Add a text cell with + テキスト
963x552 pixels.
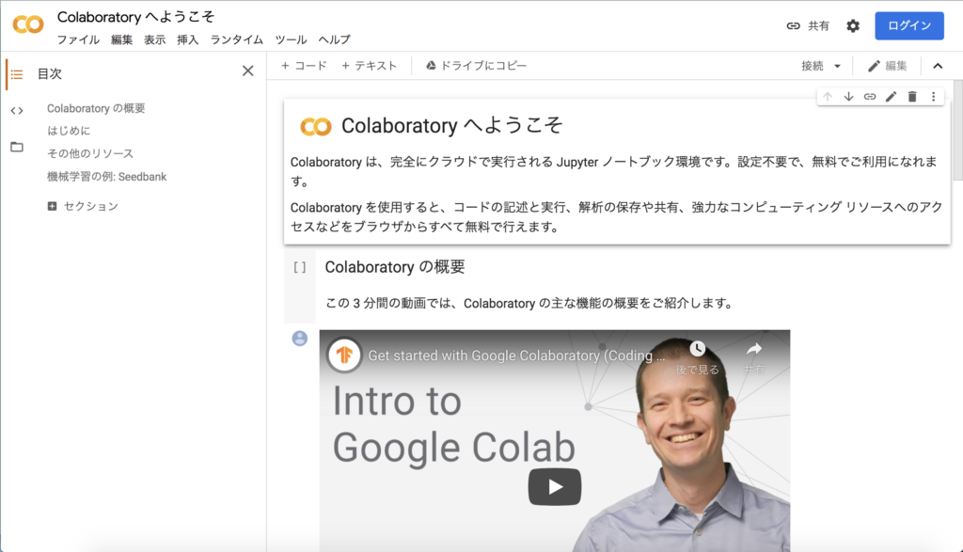click(369, 66)
